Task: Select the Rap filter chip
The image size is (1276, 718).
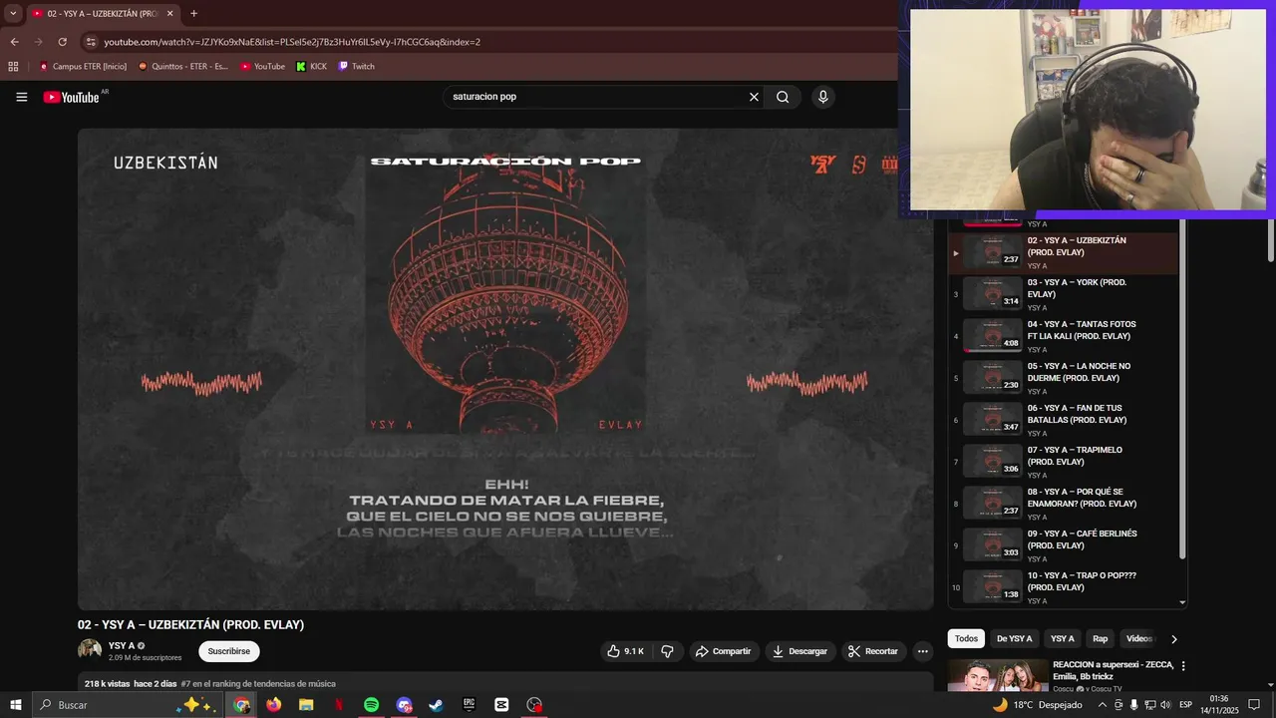Action: (1100, 639)
